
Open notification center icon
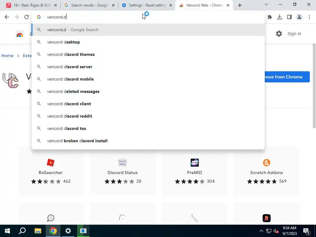tap(306, 231)
